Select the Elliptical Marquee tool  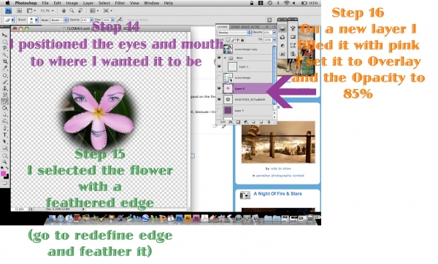(x=4, y=42)
